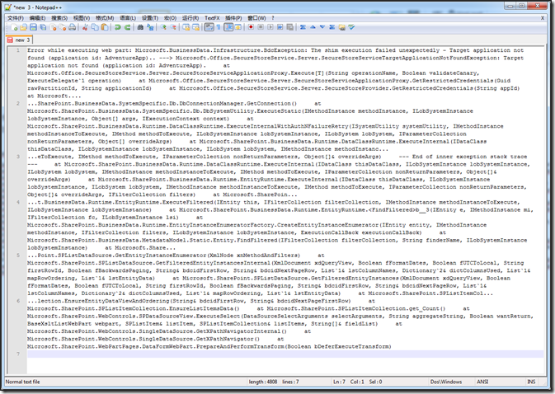Click the Close All toolbar icon
Viewport: 555px width, 394px height.
63,27
